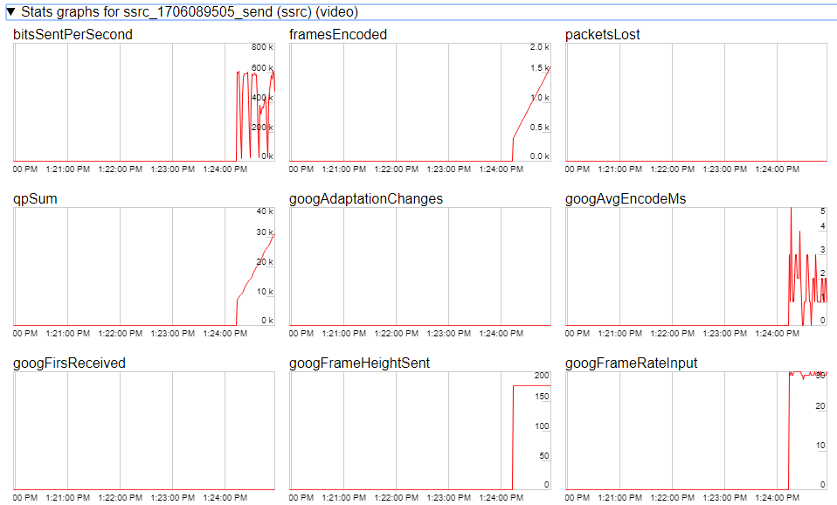Screen dimensions: 837x505
Task: Click the bitsSentPerSecond graph plot area
Action: [x=144, y=102]
